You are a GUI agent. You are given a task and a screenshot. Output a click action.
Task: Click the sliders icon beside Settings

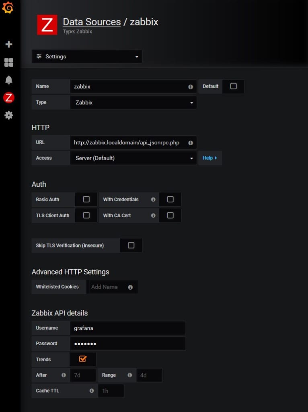tap(39, 56)
